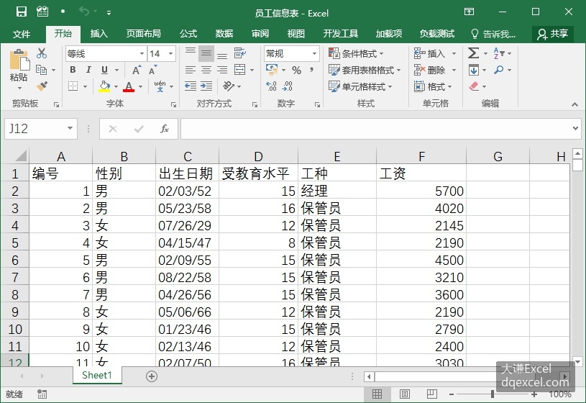The height and width of the screenshot is (403, 586).
Task: Click the Paste clipboard icon
Action: click(x=19, y=60)
